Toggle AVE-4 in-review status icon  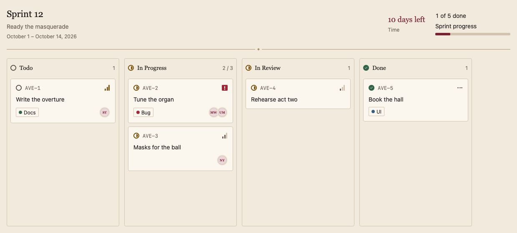pyautogui.click(x=254, y=88)
